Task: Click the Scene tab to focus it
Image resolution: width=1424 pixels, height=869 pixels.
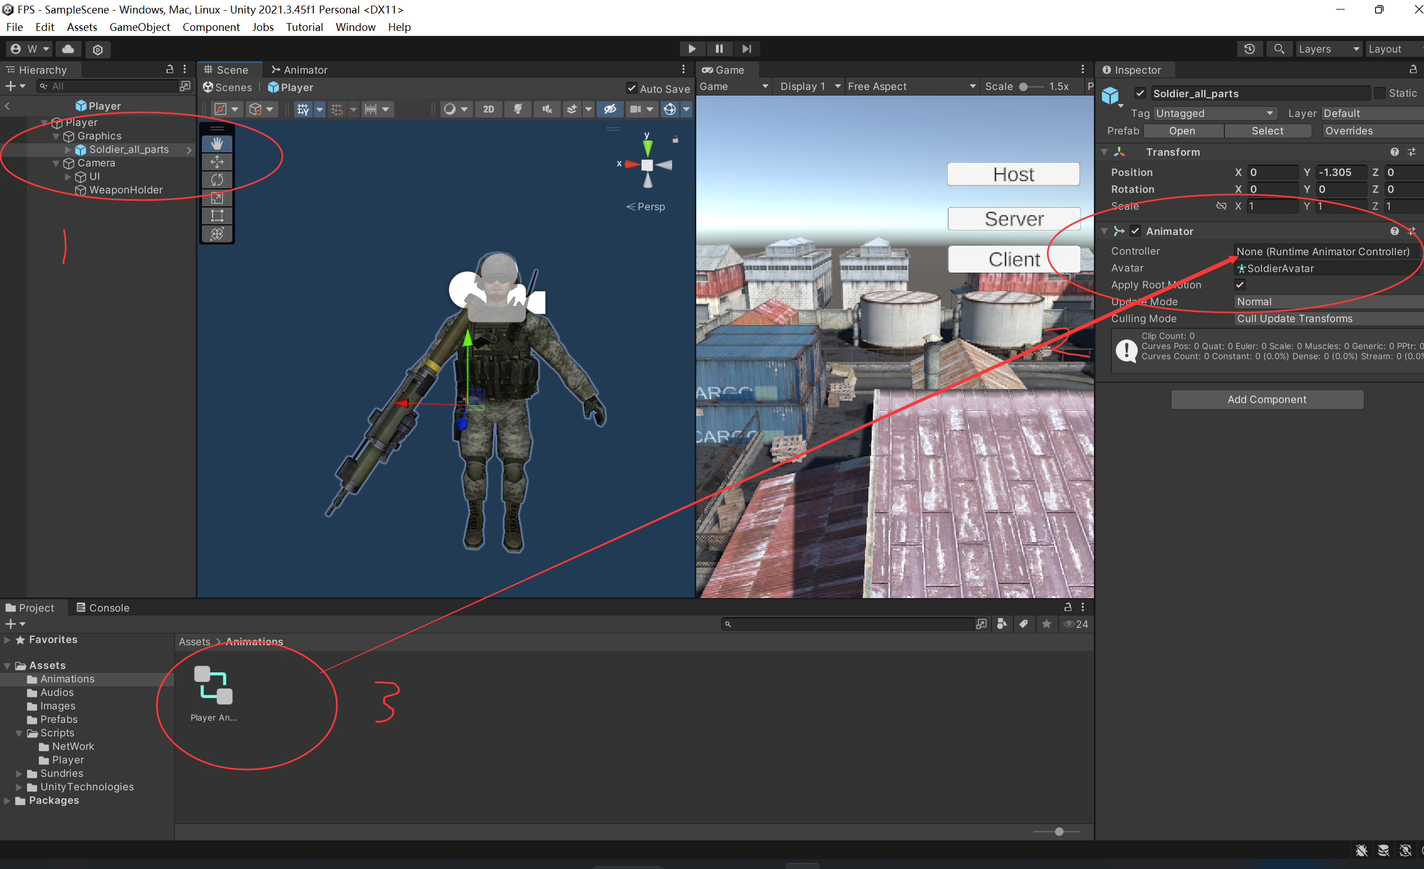Action: pyautogui.click(x=225, y=68)
